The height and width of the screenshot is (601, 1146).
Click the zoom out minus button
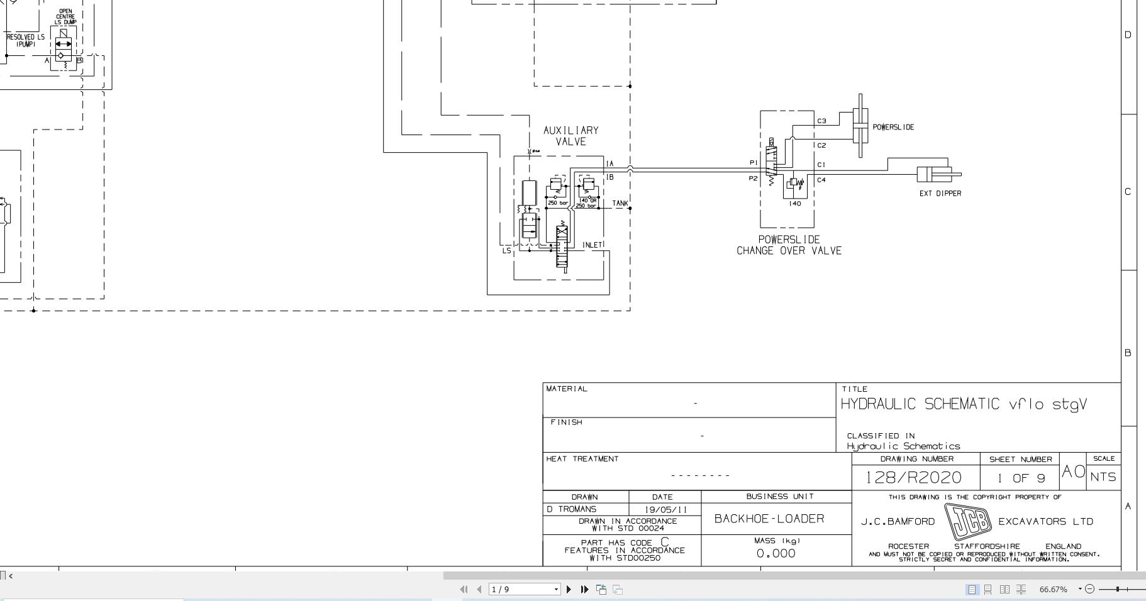pyautogui.click(x=1090, y=589)
